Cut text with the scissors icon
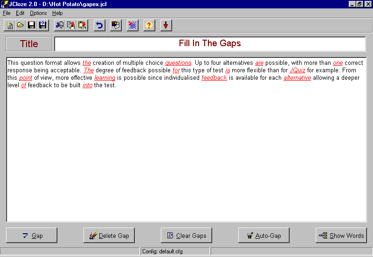The width and height of the screenshot is (373, 257). click(60, 25)
